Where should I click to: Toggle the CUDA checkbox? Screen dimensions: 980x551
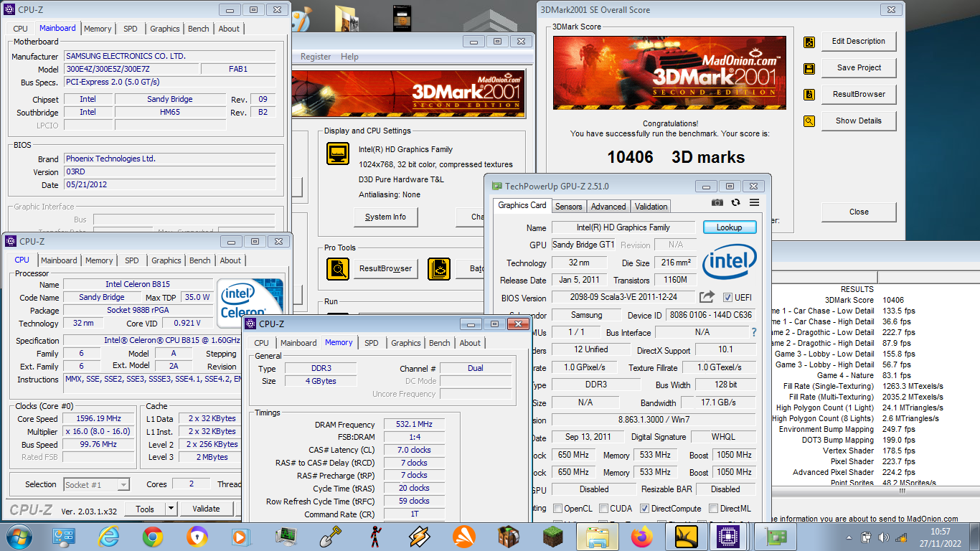603,508
